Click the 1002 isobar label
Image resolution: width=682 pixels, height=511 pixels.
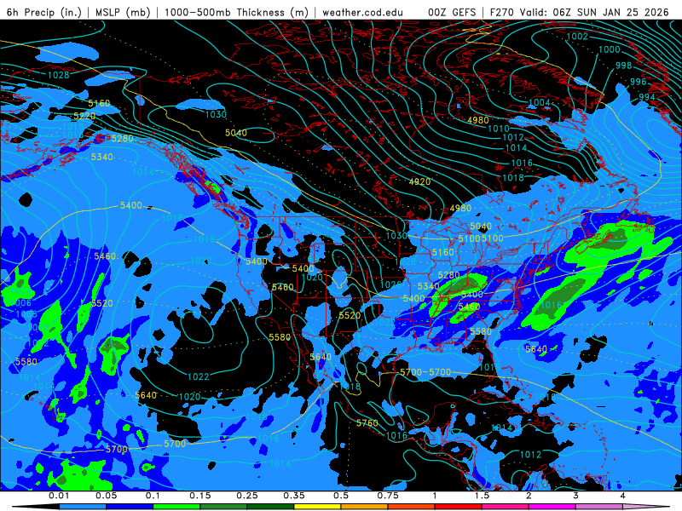pyautogui.click(x=577, y=37)
